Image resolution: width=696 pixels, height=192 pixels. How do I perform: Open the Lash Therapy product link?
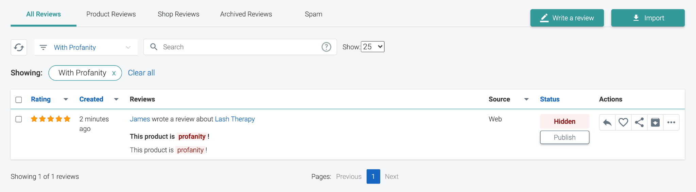click(235, 119)
